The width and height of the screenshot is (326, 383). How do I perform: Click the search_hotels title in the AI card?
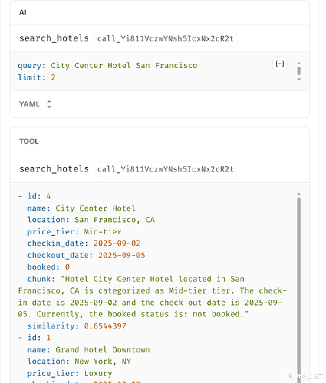point(54,38)
